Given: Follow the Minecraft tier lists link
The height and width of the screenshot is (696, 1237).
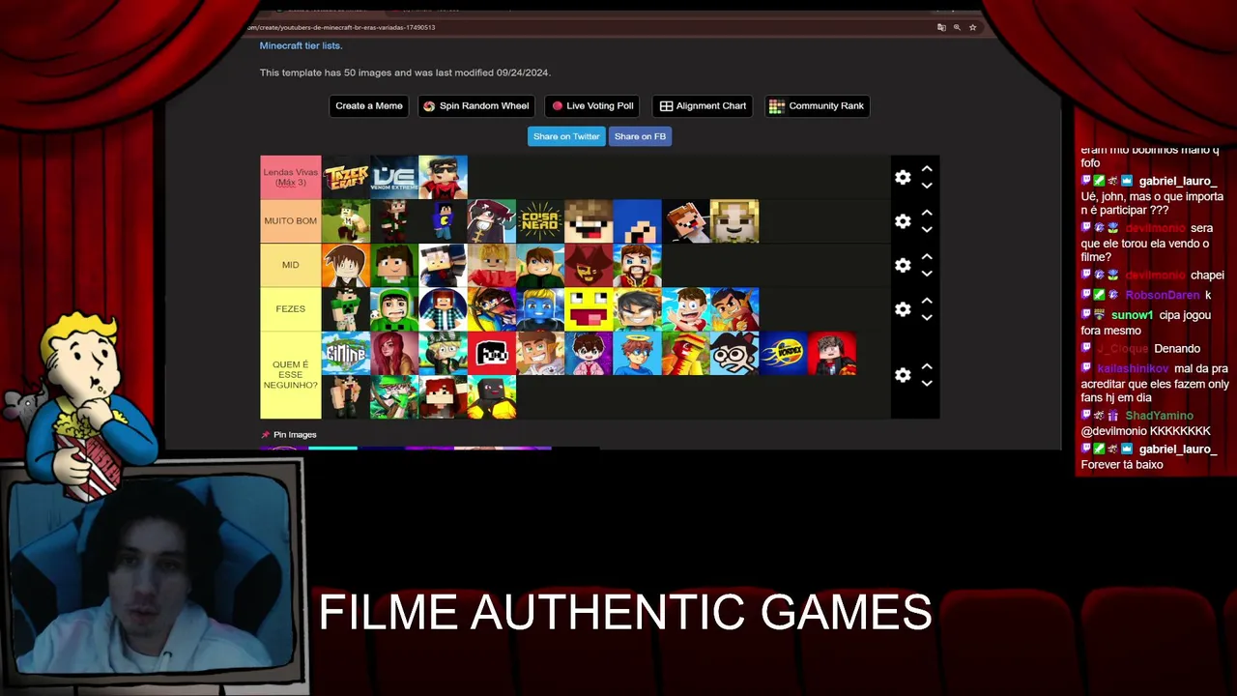Looking at the screenshot, I should pyautogui.click(x=301, y=45).
